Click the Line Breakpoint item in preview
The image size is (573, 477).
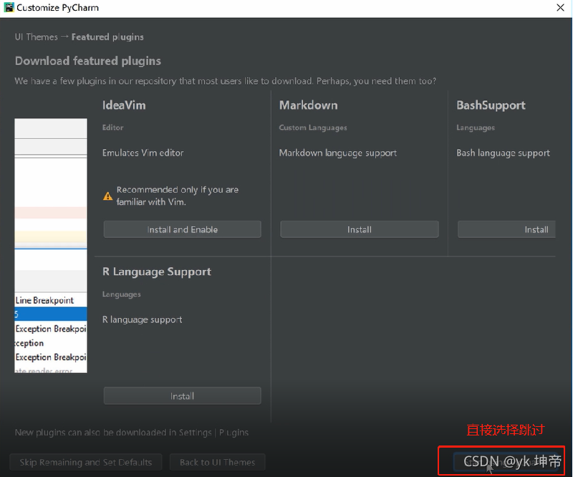(51, 300)
